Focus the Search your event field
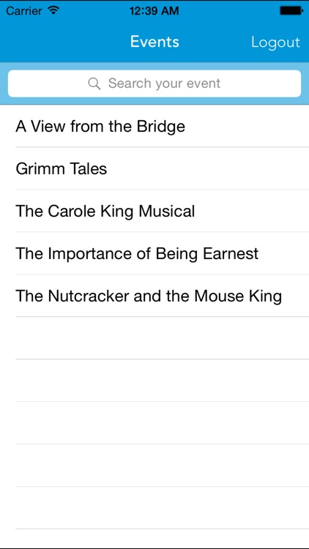Screen dimensions: 309x549 coord(154,83)
